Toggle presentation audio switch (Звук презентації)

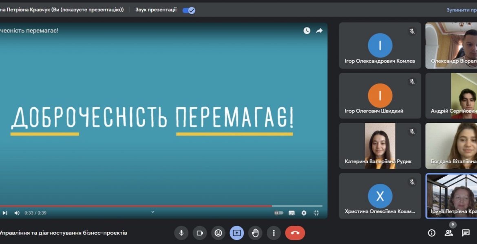pos(189,10)
